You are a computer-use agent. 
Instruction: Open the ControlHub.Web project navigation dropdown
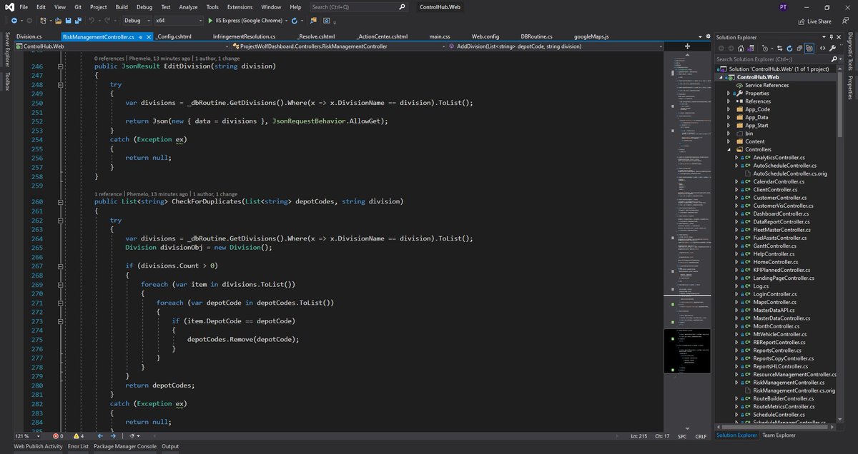228,46
